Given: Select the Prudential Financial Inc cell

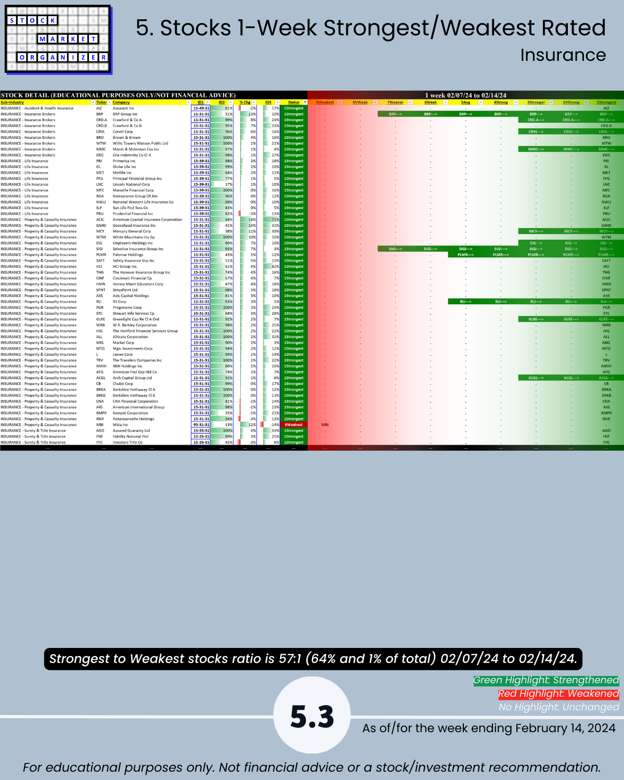Looking at the screenshot, I should coord(151,214).
